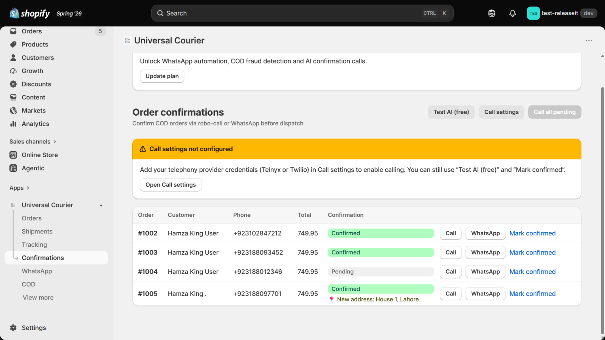Mark order #1002 as confirmed
This screenshot has width=605, height=340.
coord(532,233)
